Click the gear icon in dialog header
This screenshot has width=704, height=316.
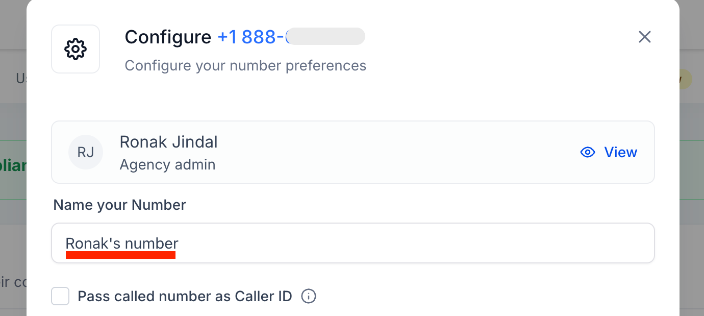point(76,49)
